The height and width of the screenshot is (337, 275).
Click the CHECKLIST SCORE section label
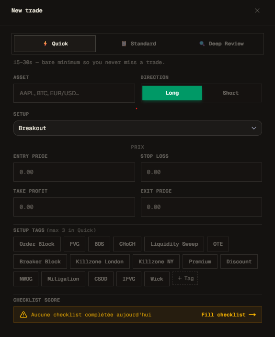(36, 300)
